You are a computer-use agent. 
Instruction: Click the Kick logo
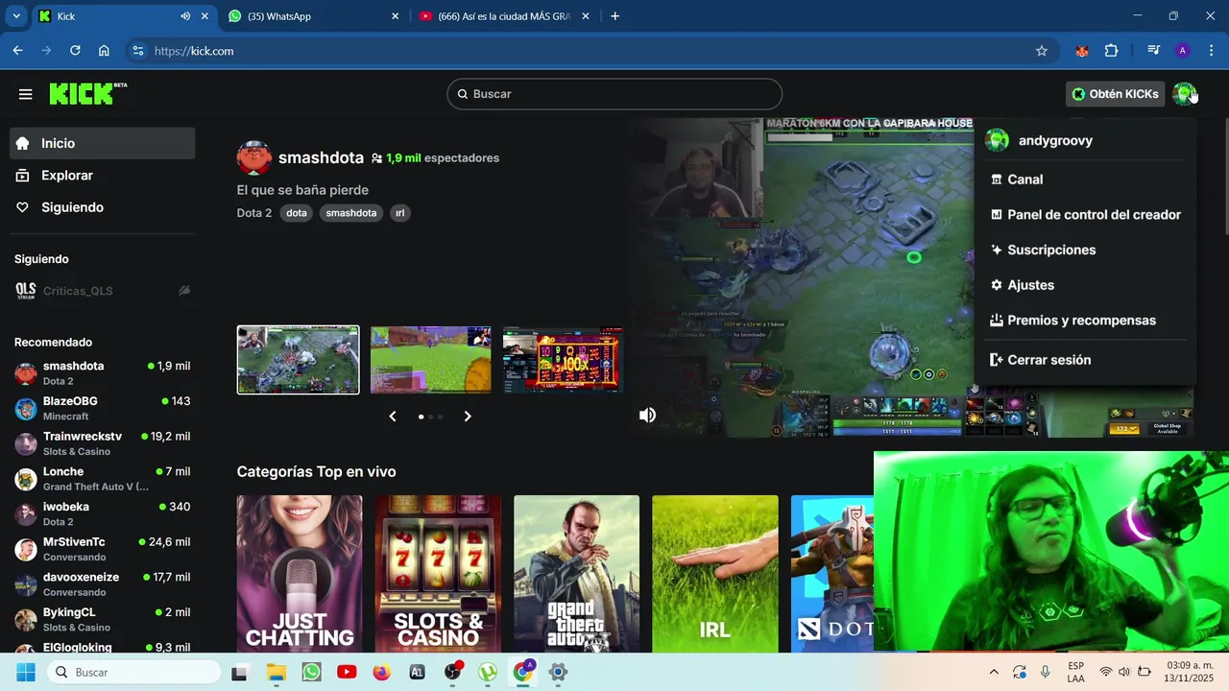tap(87, 93)
